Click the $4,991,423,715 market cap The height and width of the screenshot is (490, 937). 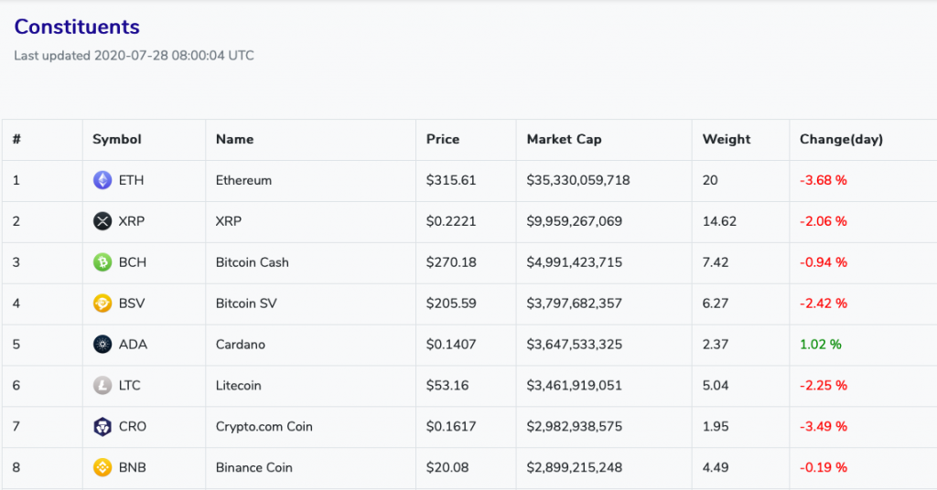575,262
